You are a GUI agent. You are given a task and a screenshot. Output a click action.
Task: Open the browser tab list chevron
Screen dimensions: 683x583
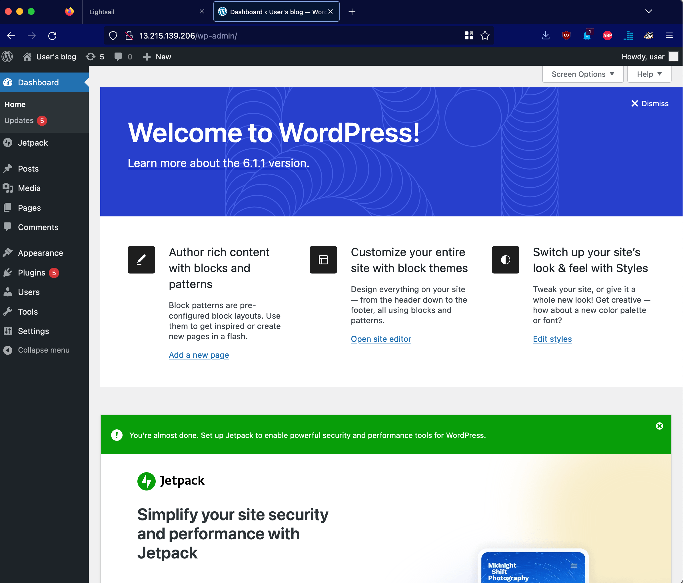pos(648,11)
